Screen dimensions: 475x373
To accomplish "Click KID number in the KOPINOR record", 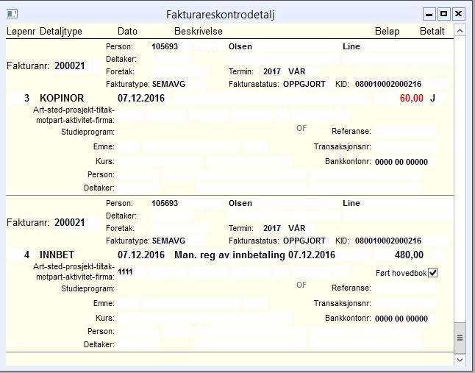I will click(x=388, y=84).
